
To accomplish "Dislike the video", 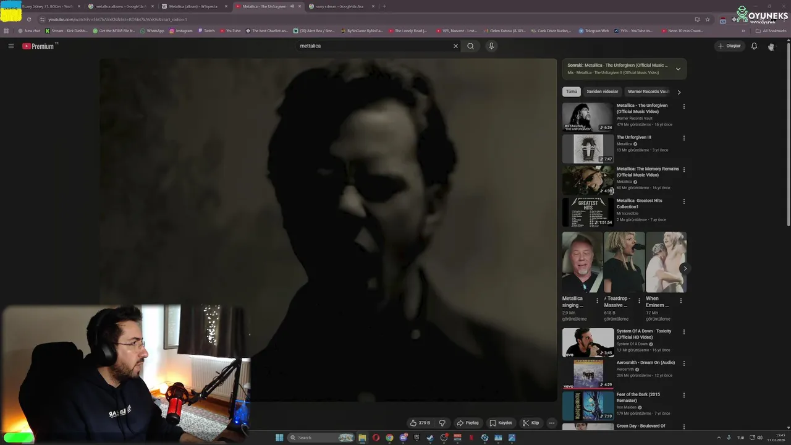I will pyautogui.click(x=442, y=423).
